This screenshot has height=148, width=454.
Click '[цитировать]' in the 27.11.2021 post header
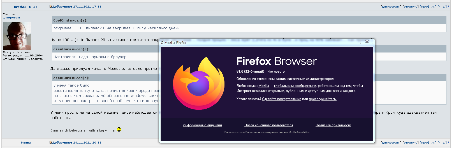391,6
